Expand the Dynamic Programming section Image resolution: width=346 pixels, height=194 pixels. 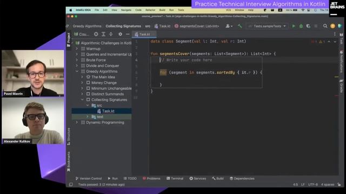[77, 122]
